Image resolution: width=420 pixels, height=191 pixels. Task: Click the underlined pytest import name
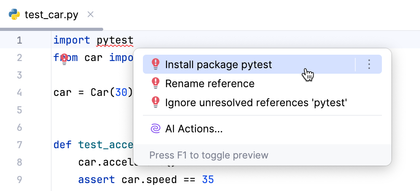pyautogui.click(x=115, y=40)
